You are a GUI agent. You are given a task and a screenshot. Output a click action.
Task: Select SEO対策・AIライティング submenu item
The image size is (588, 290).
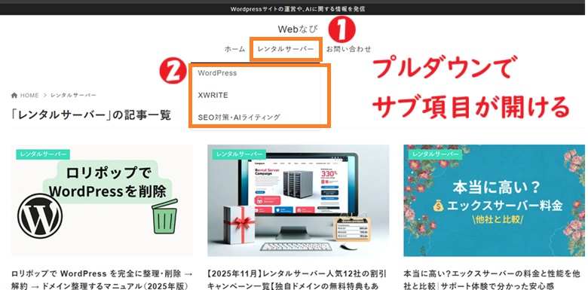click(239, 118)
